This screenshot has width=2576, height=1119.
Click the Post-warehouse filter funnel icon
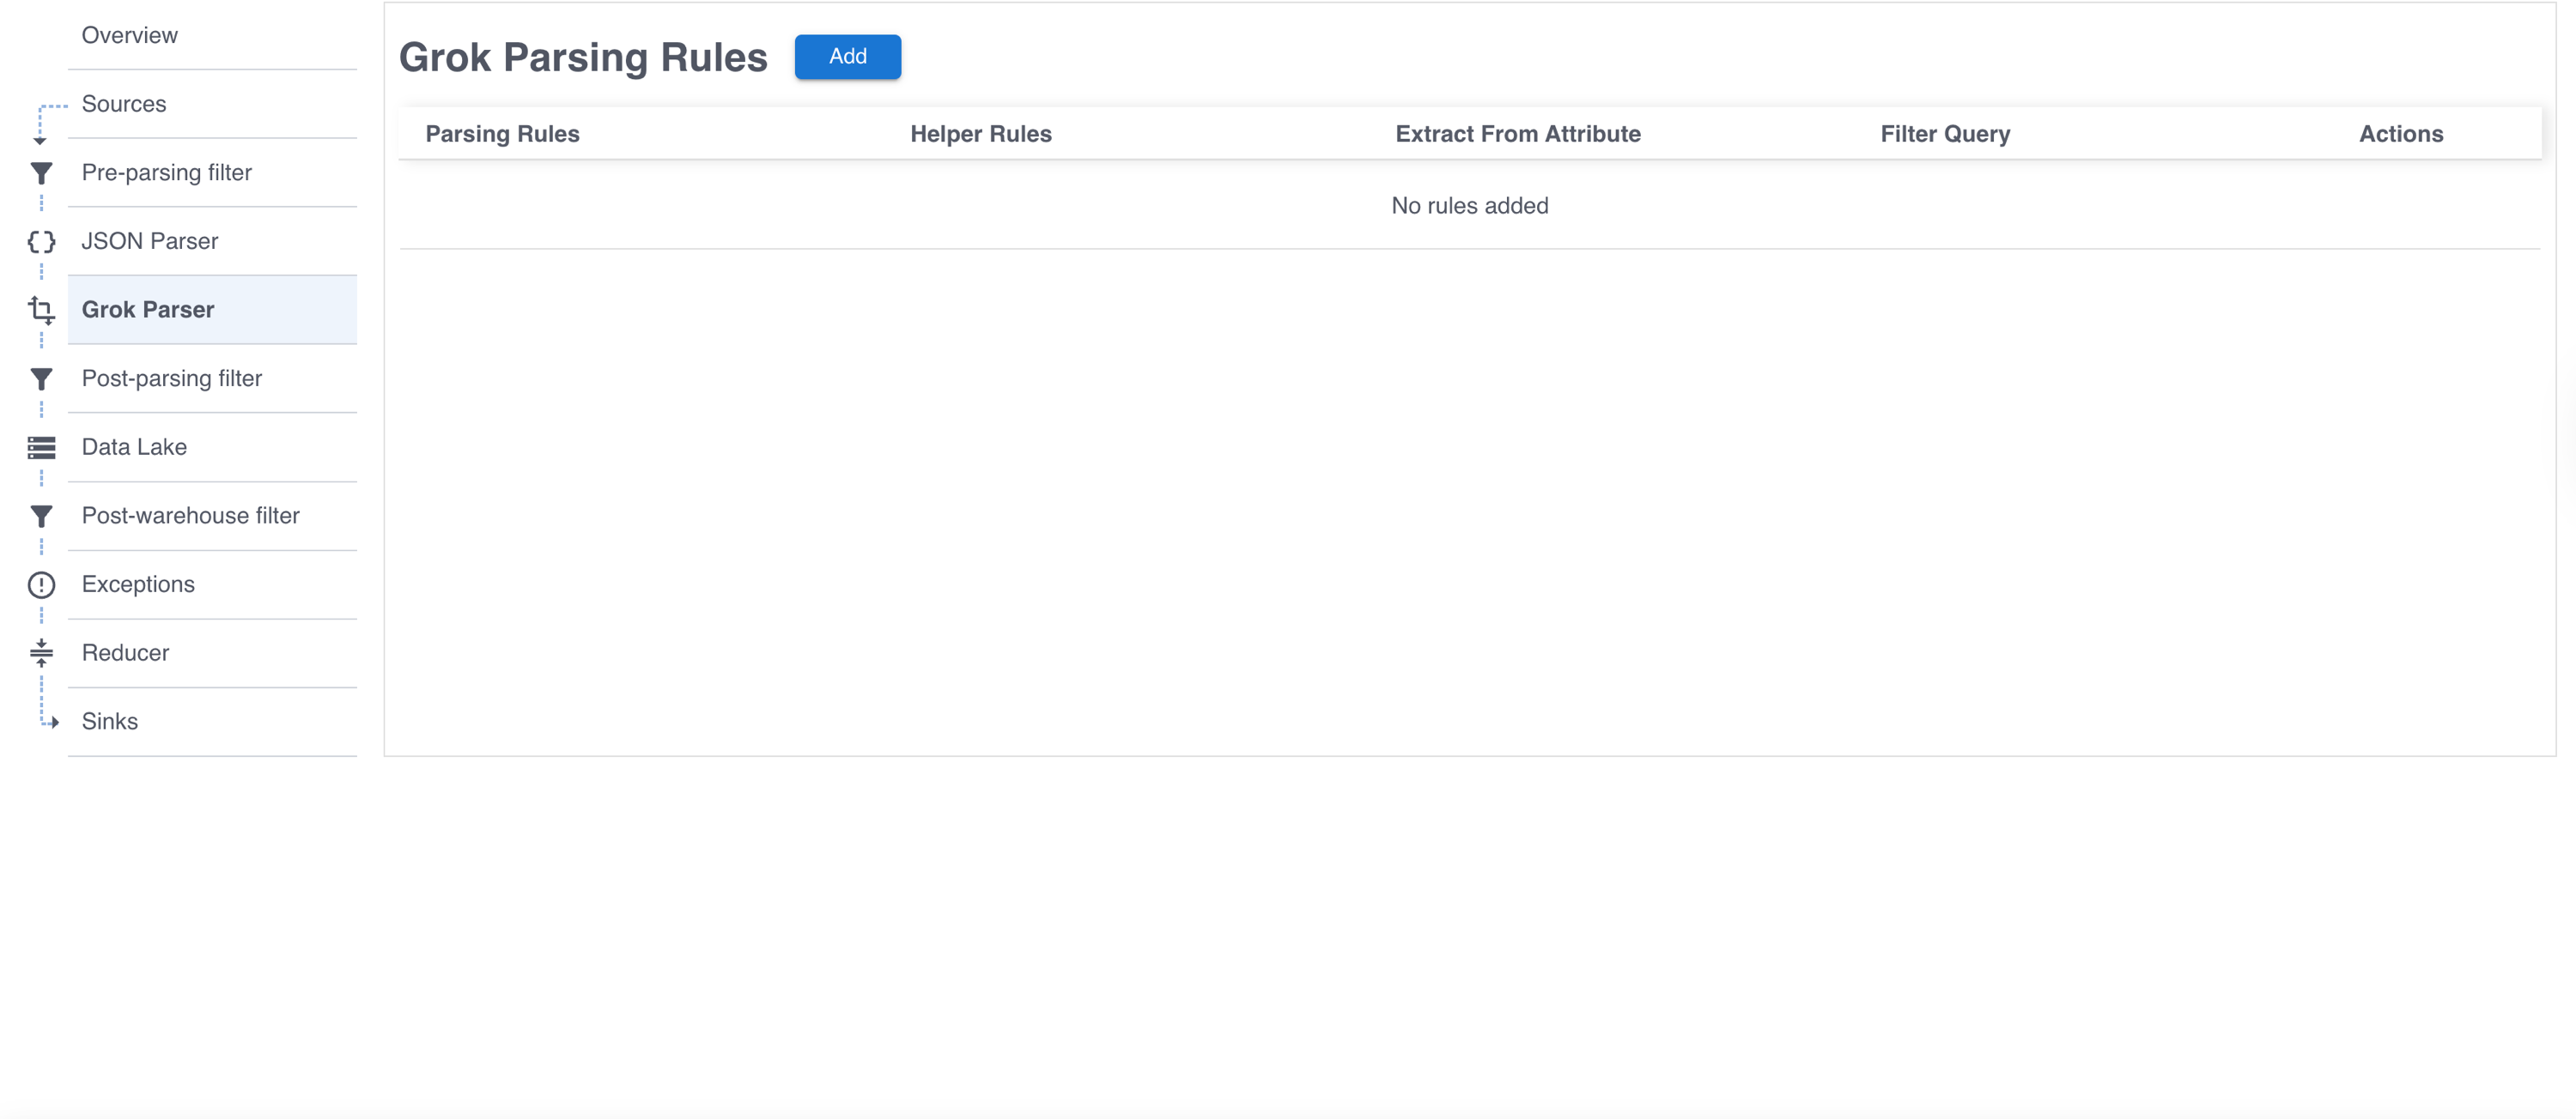coord(41,517)
